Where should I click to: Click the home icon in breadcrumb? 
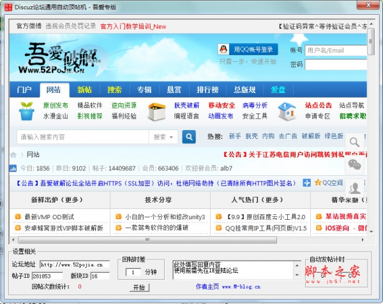(13, 155)
